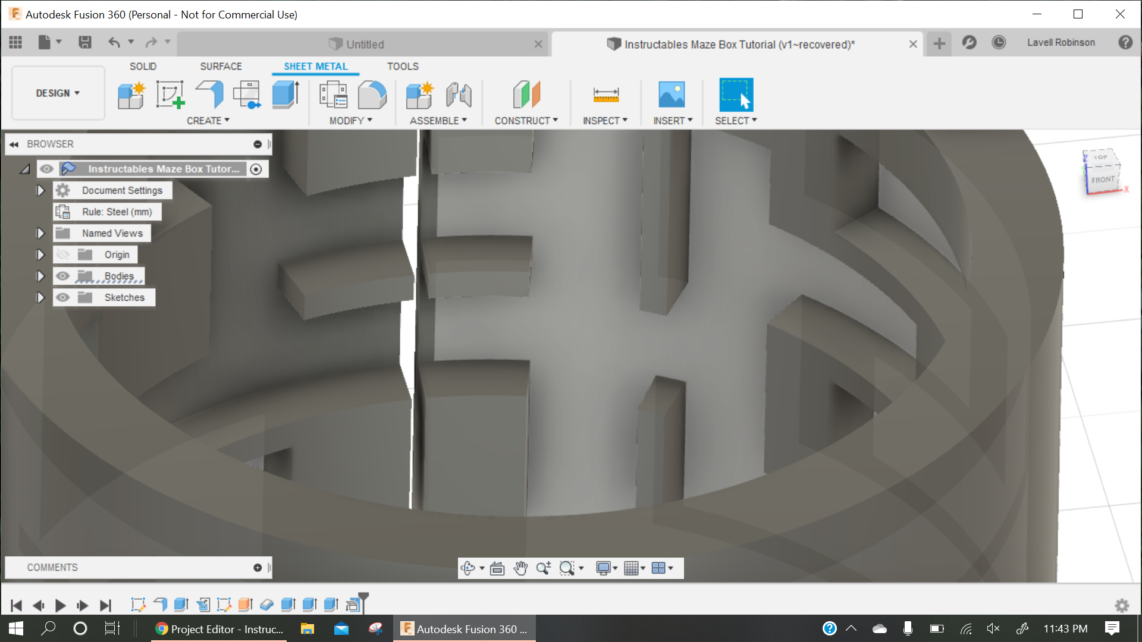Select the Zoom Window fit tool

click(x=567, y=568)
